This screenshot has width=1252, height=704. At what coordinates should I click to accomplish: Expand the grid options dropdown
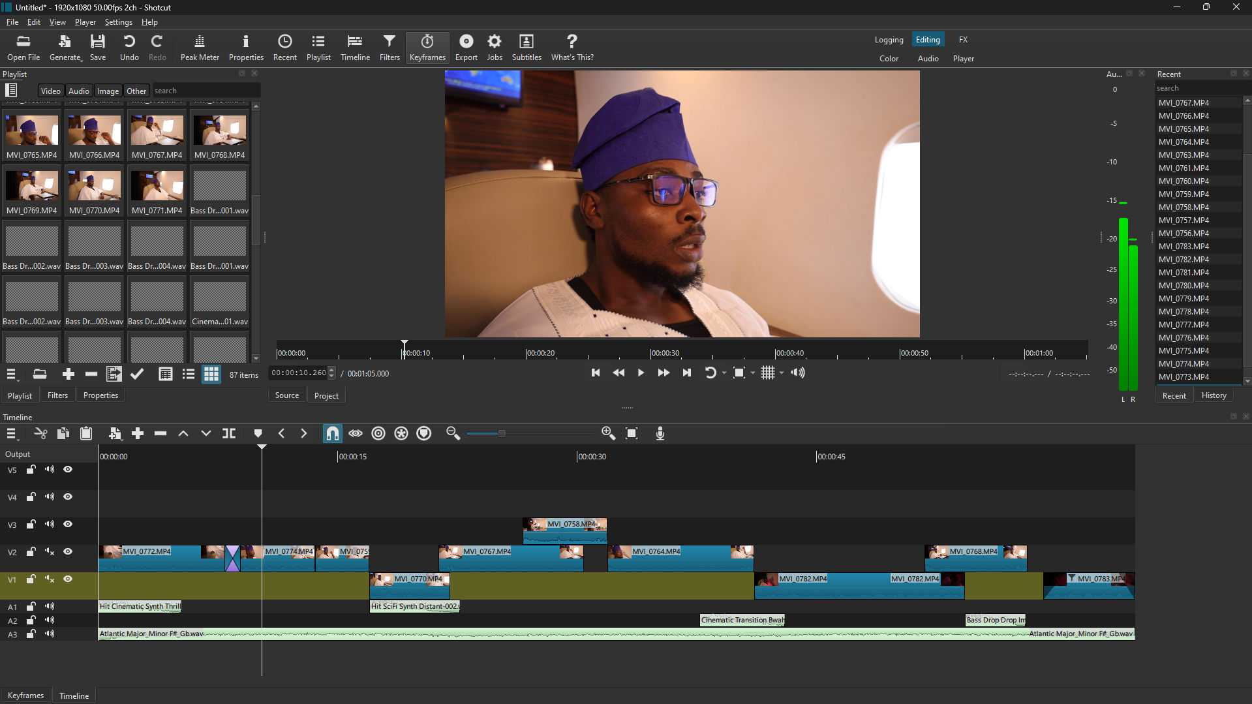pyautogui.click(x=782, y=373)
